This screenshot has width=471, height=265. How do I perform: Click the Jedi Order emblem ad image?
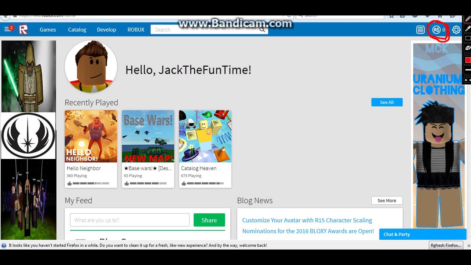point(28,135)
